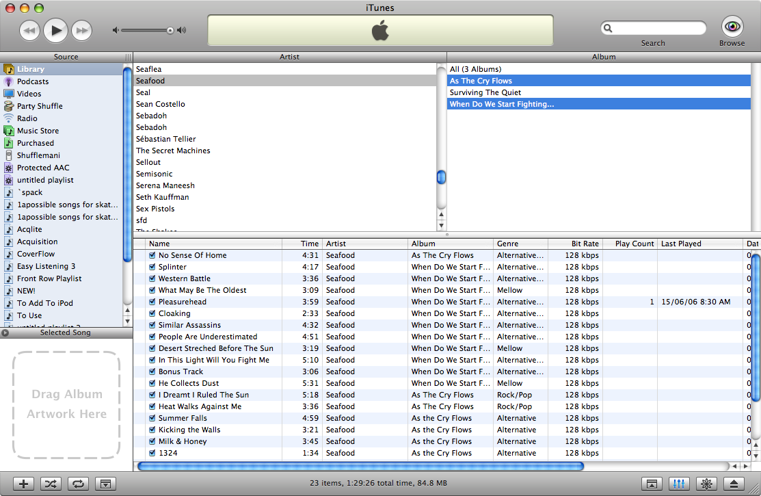Open the To Add To iPod playlist
This screenshot has height=496, width=761.
pyautogui.click(x=62, y=303)
